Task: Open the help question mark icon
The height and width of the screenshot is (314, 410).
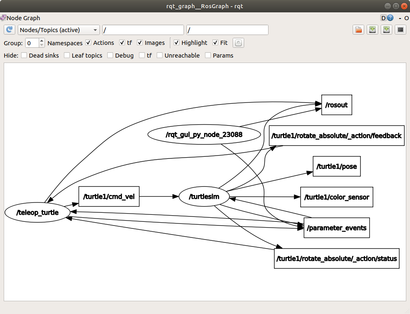Action: pyautogui.click(x=390, y=18)
